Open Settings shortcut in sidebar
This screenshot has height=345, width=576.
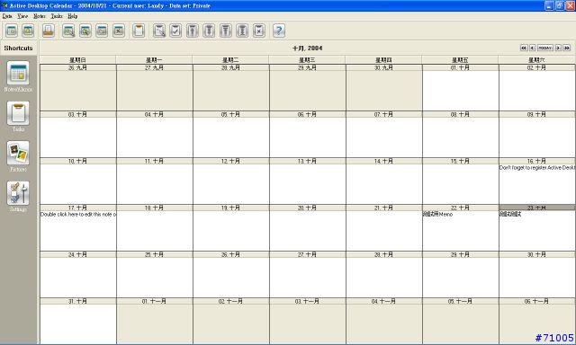[18, 197]
